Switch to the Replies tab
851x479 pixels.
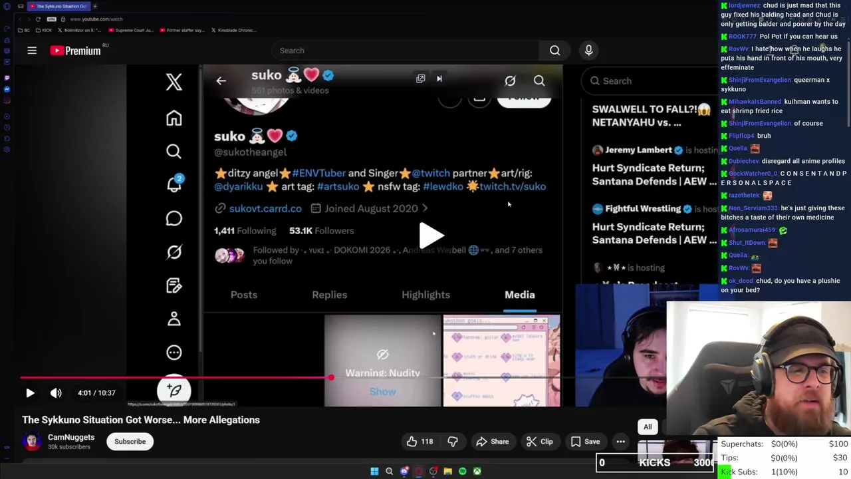pyautogui.click(x=330, y=295)
